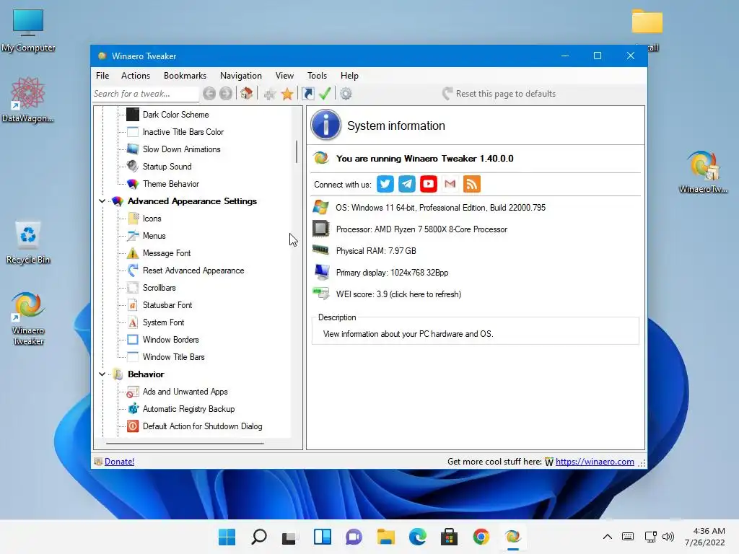Open the Help menu

pos(349,75)
